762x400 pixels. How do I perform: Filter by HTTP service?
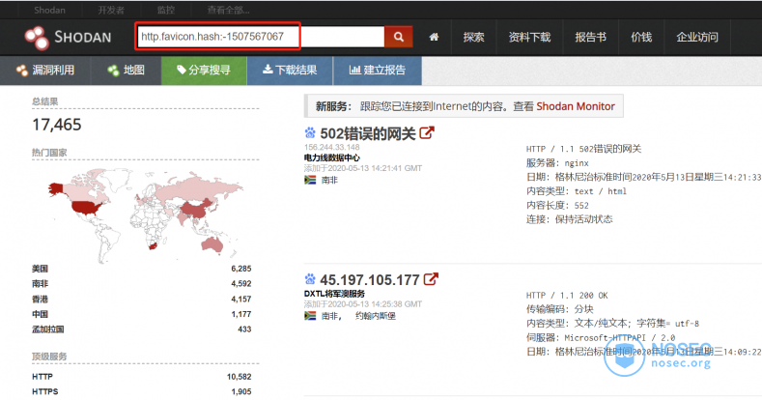click(x=42, y=376)
